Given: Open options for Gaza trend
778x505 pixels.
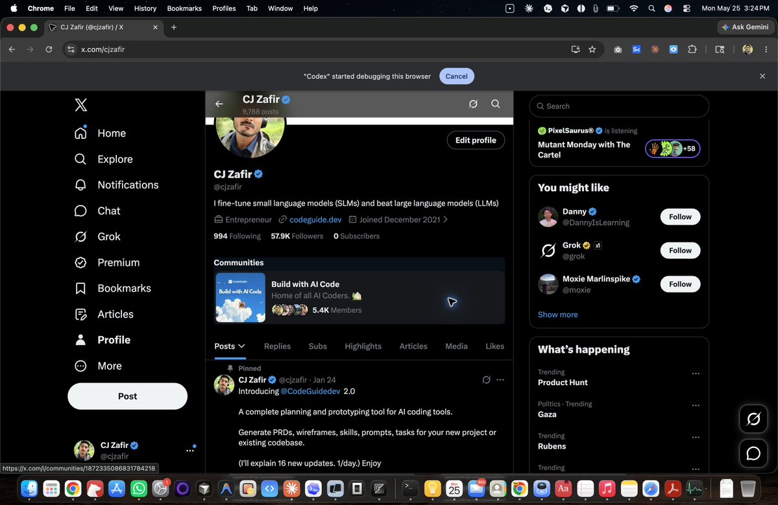Looking at the screenshot, I should (x=696, y=405).
